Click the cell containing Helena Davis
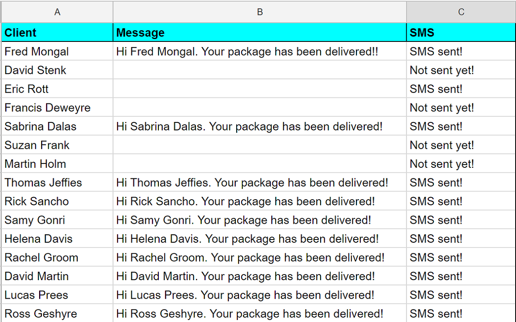This screenshot has height=322, width=516. [x=57, y=238]
